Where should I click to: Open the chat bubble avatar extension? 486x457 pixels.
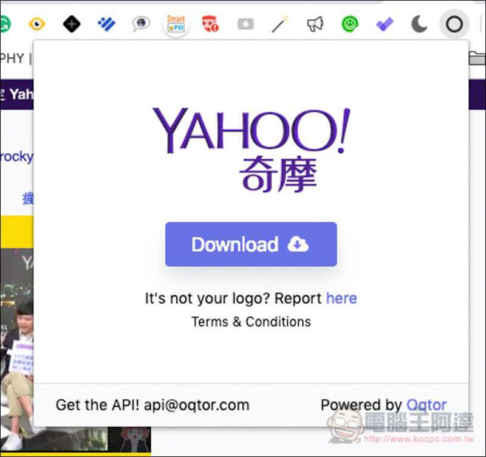coord(141,24)
